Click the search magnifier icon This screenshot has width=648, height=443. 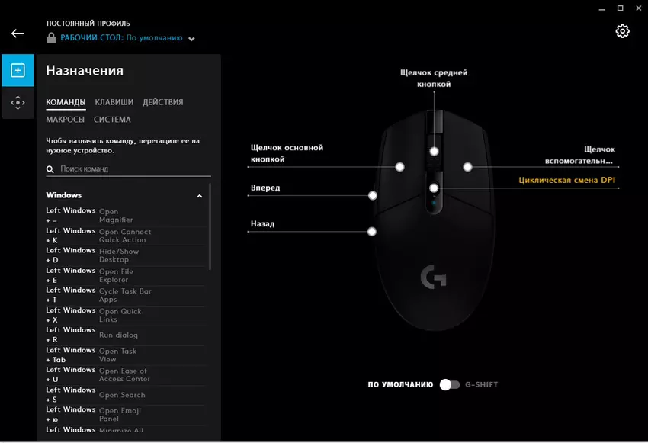(50, 169)
